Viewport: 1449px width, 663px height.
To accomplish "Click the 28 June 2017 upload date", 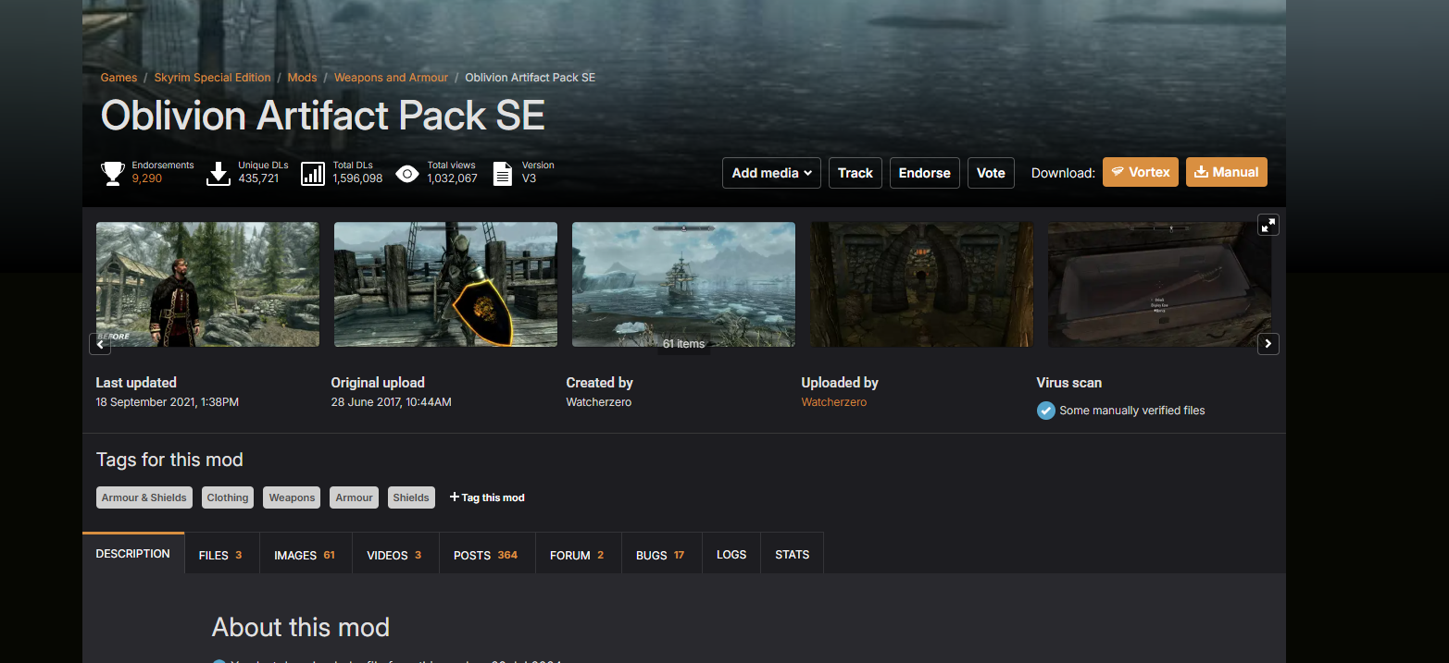I will coord(392,402).
